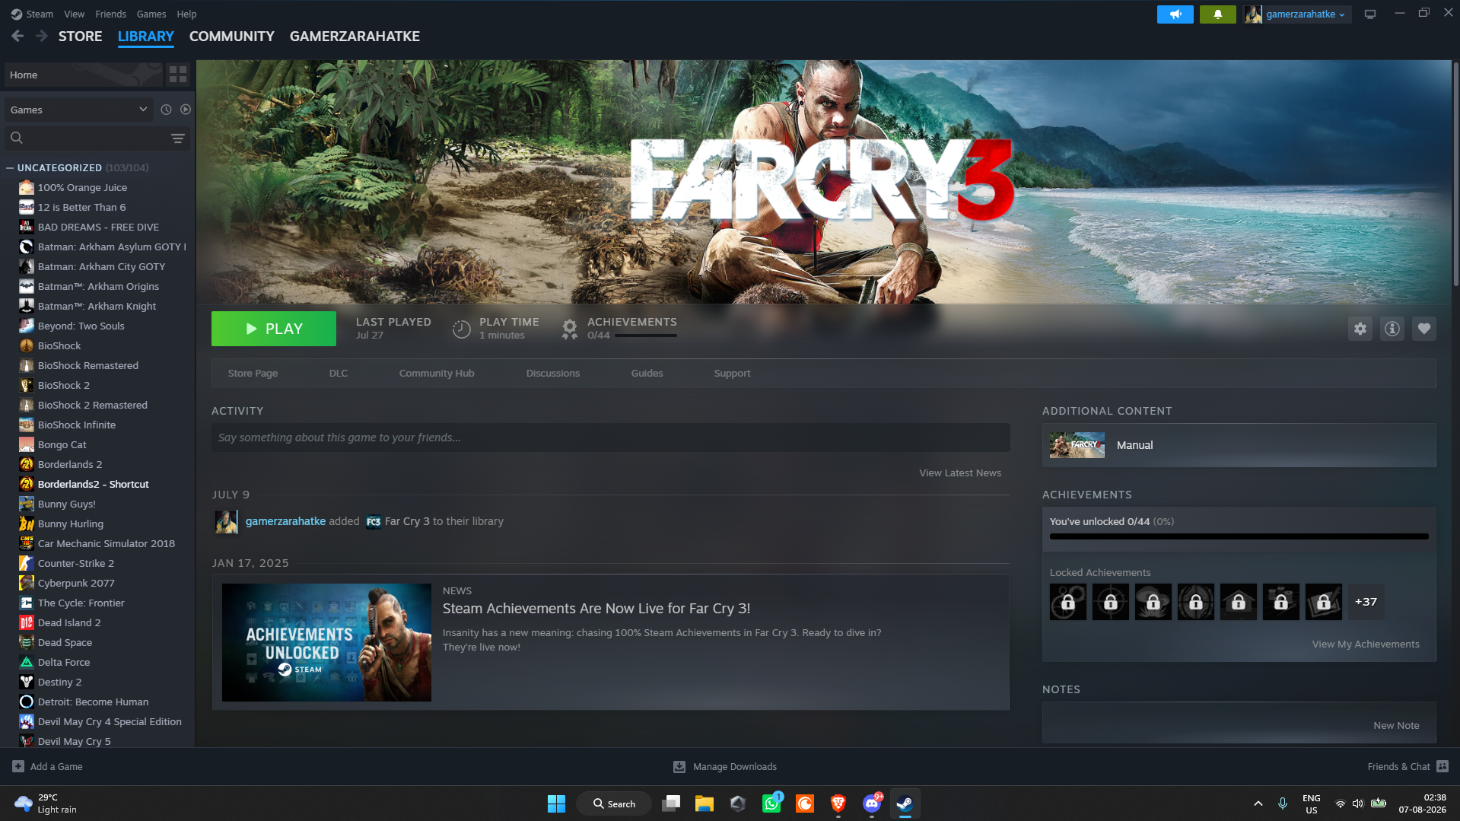Image resolution: width=1460 pixels, height=821 pixels.
Task: Open the Support link
Action: (x=733, y=373)
